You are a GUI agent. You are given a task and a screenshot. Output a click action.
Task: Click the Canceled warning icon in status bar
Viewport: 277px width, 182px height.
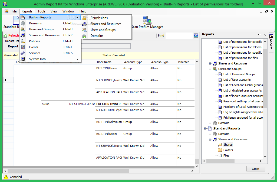click(6, 177)
